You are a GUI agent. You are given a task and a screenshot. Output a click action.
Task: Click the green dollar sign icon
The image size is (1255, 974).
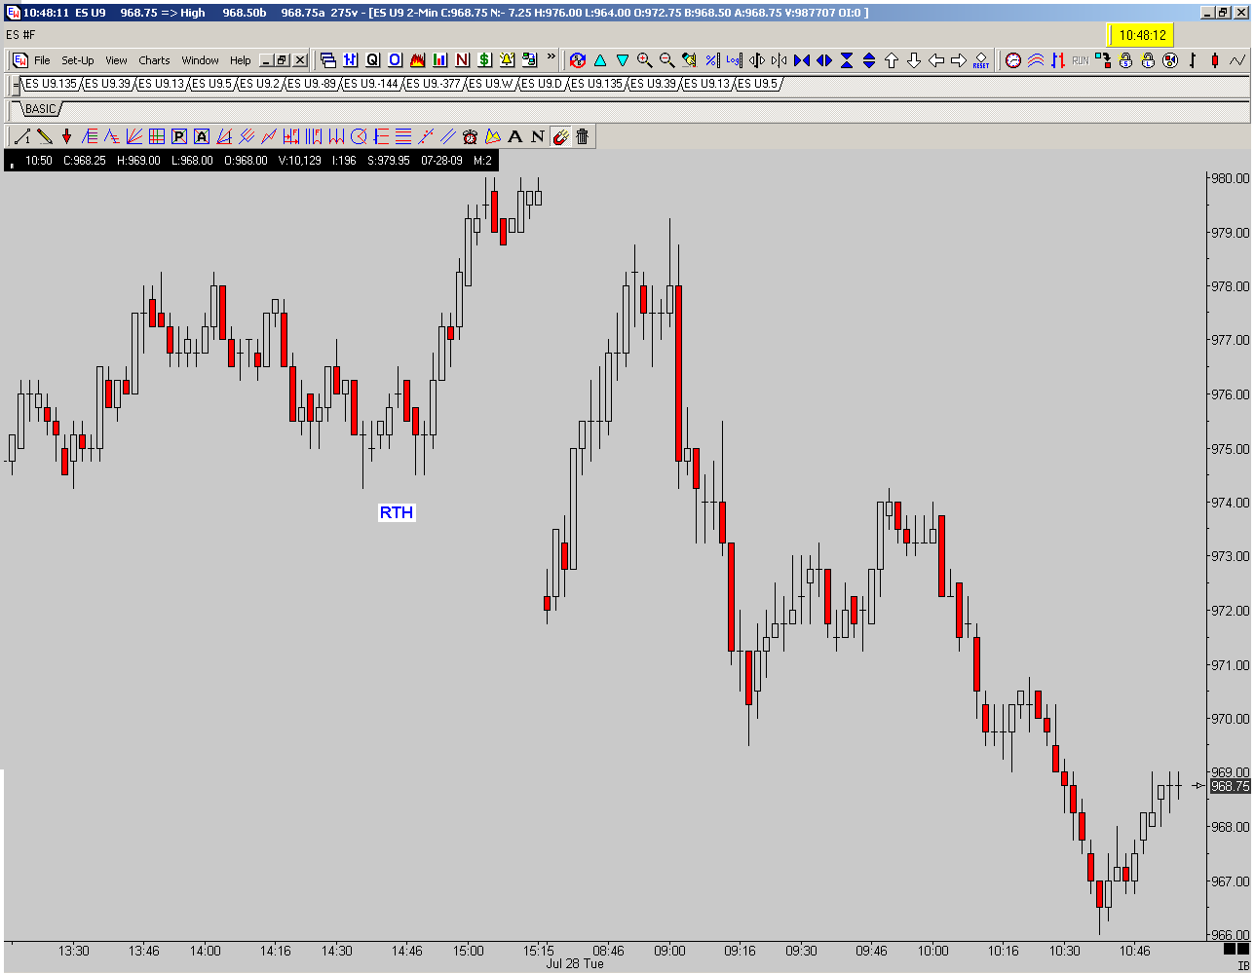[x=485, y=60]
